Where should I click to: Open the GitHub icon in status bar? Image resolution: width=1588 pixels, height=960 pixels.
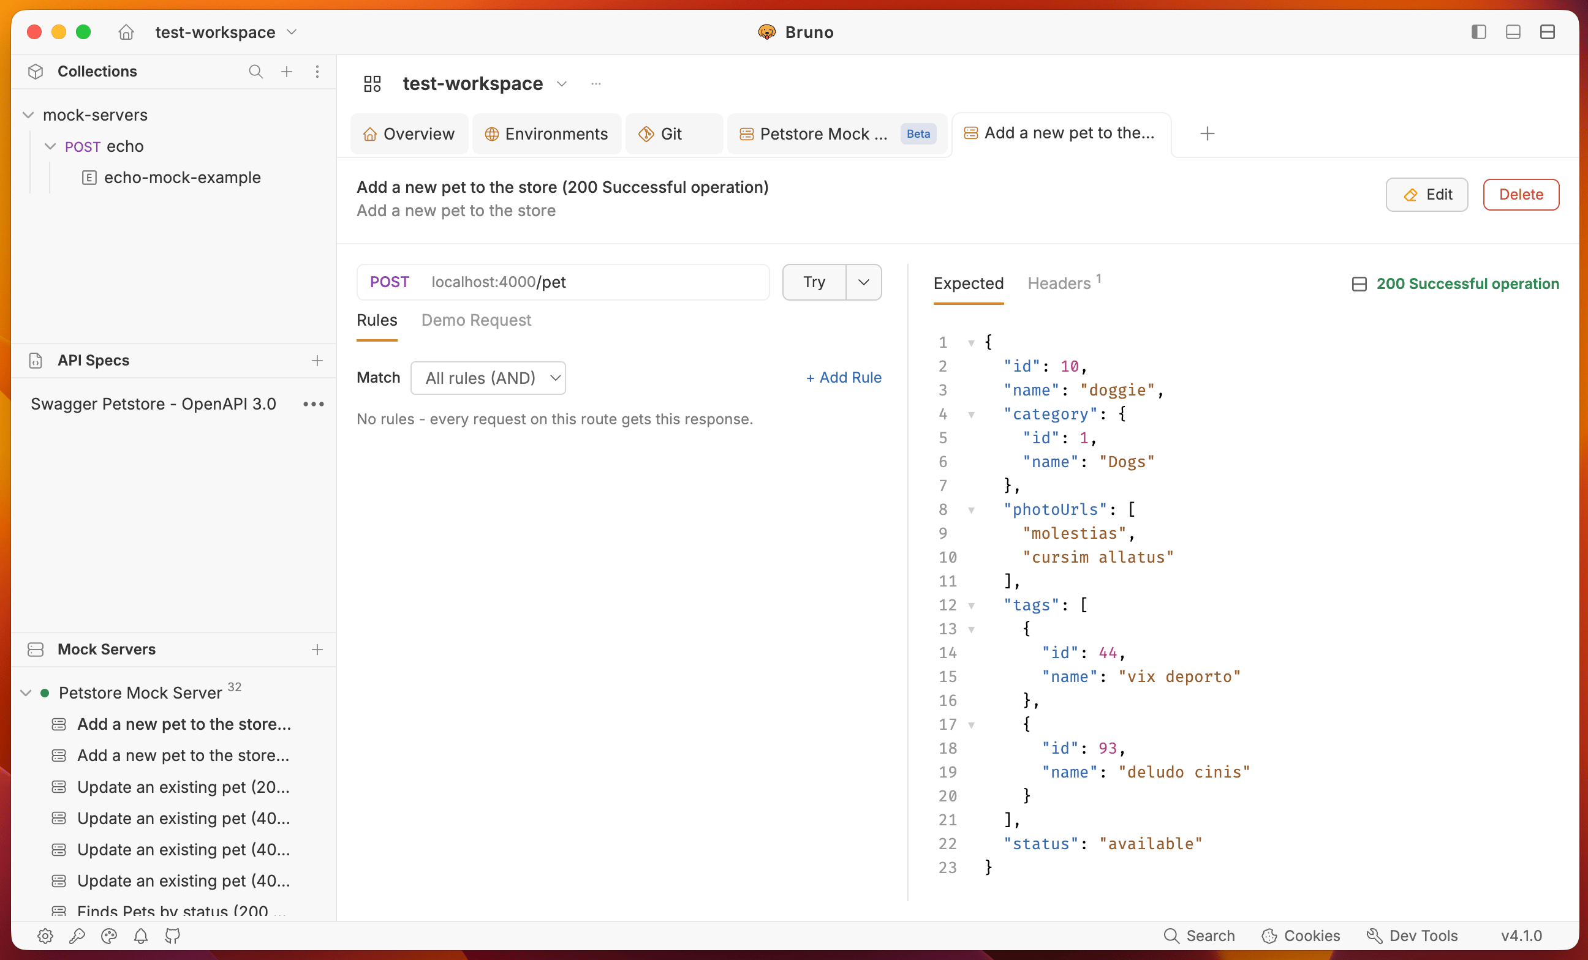coord(173,936)
